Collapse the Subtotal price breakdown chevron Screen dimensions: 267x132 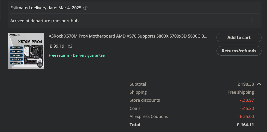click(x=259, y=84)
